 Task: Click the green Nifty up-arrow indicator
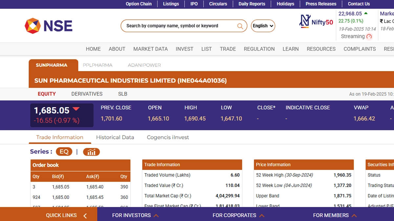366,13
